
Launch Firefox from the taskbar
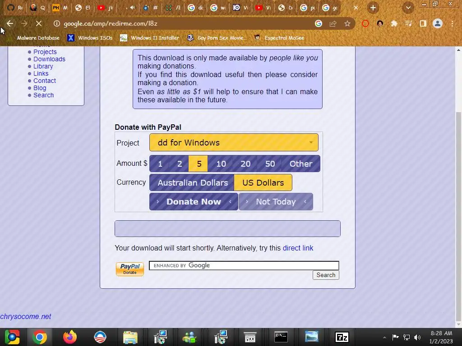pos(70,337)
